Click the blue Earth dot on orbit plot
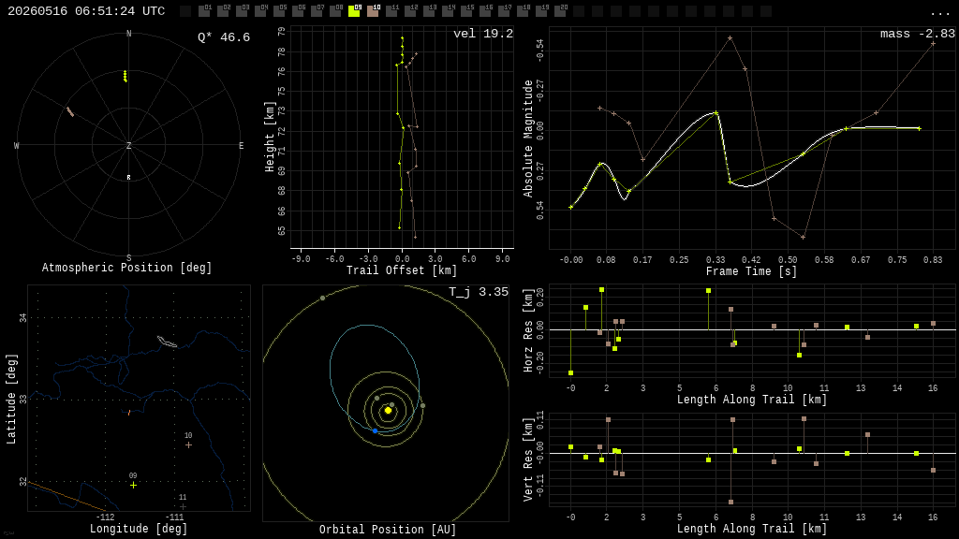This screenshot has height=539, width=959. click(x=375, y=430)
